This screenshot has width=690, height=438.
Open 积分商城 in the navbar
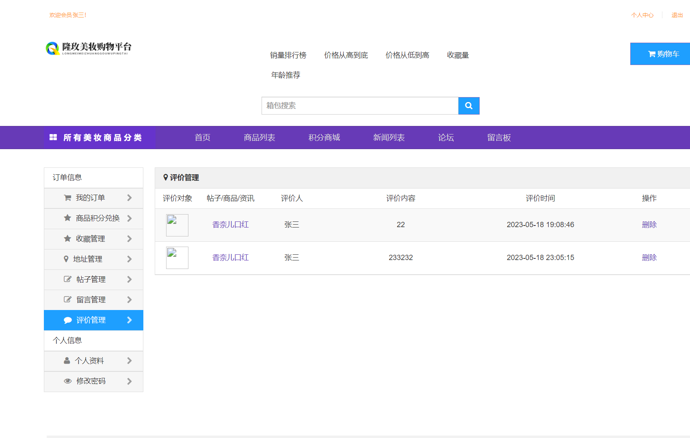point(324,137)
